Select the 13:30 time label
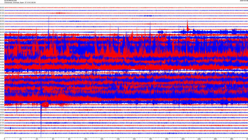248x140 pixels. click(2, 81)
